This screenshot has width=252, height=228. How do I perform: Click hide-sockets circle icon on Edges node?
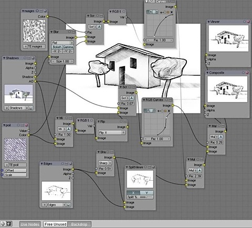pos(62,163)
